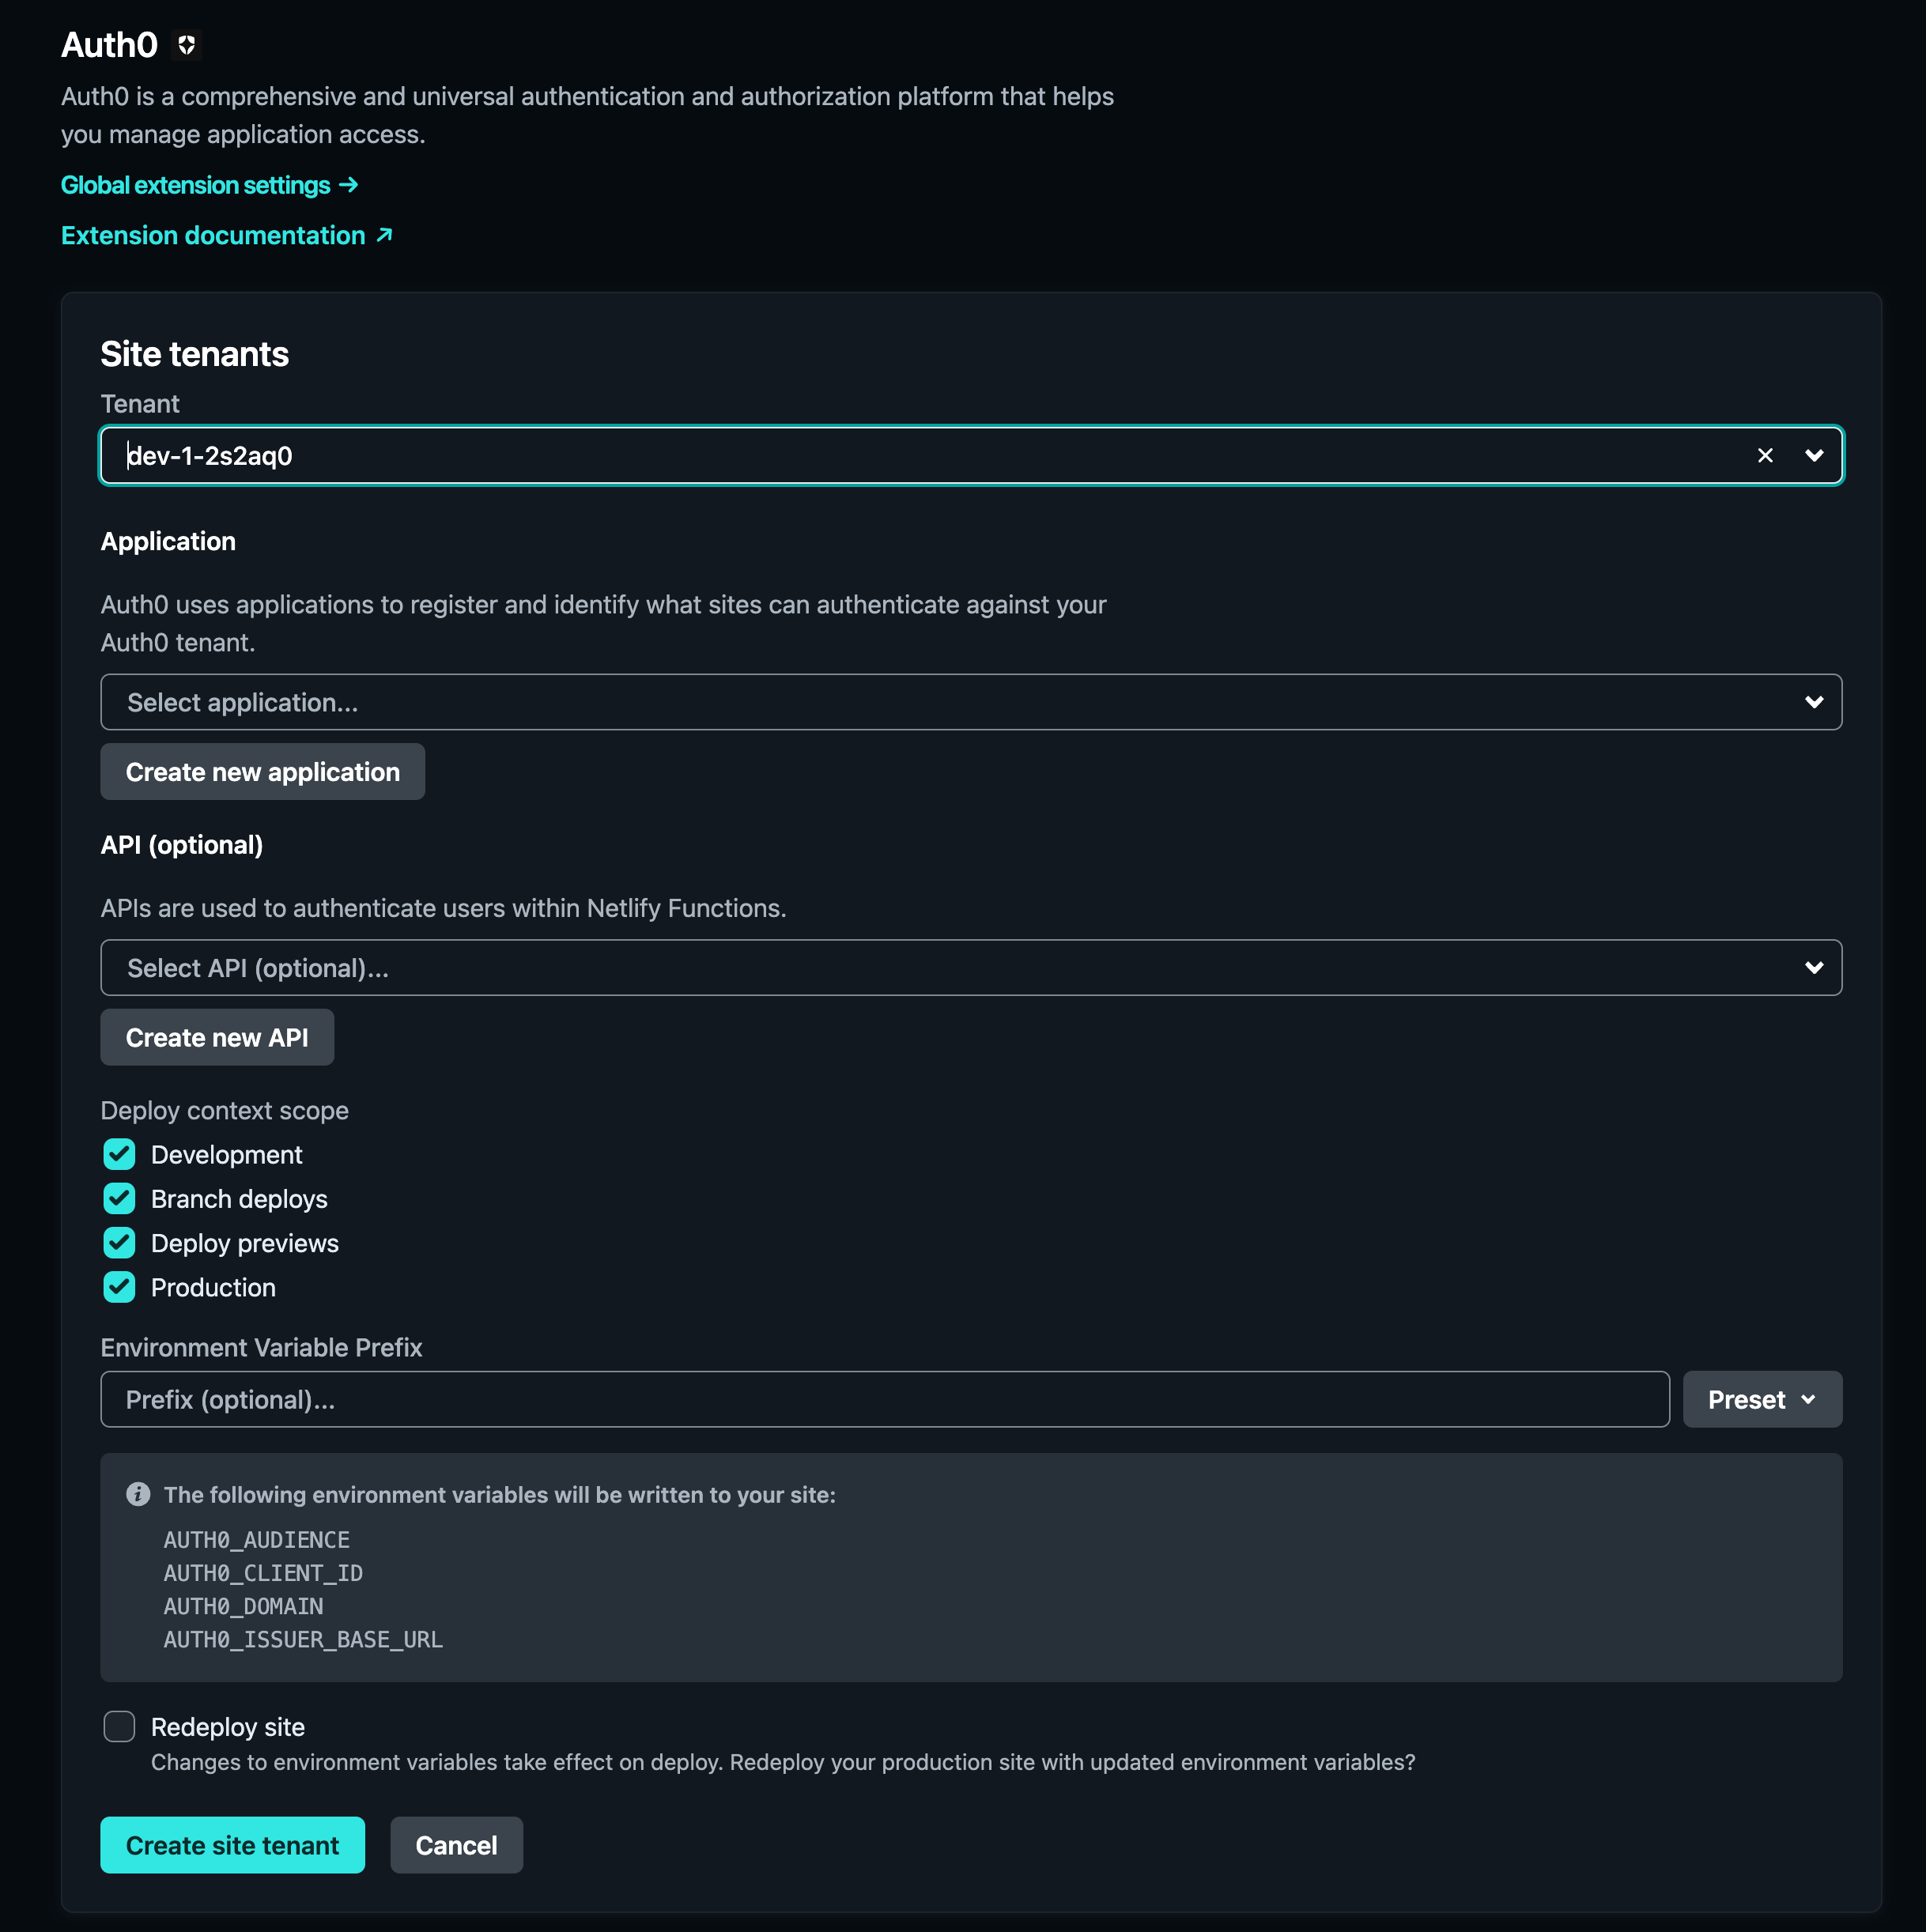Click the arrow next to Global extension settings

point(348,185)
